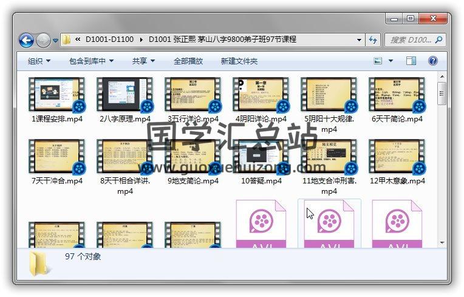The image size is (464, 297).
Task: Select the 11地支合冲刑害.mp4 thumbnail
Action: point(329,156)
